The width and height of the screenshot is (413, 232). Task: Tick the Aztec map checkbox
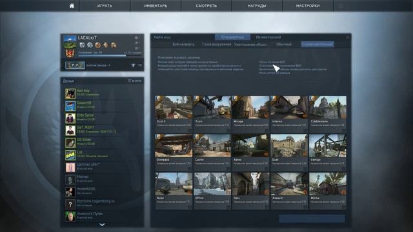click(267, 169)
